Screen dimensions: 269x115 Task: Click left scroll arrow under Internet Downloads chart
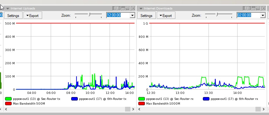(139, 109)
